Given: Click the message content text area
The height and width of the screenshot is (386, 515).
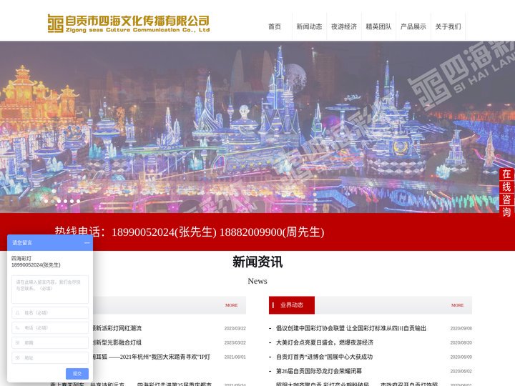Looking at the screenshot, I should coord(50,289).
